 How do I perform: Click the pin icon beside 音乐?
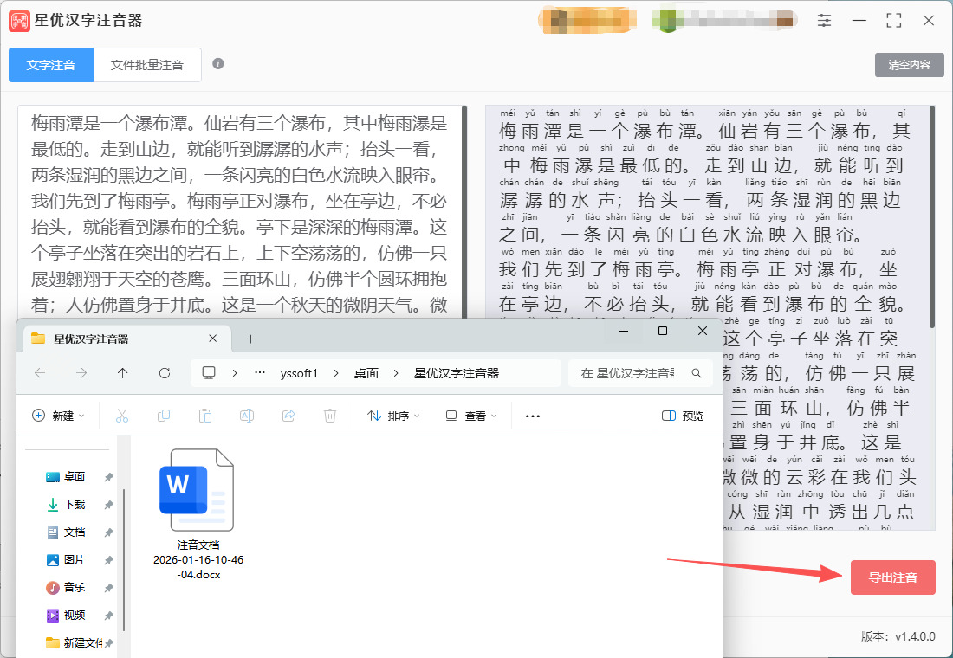109,588
